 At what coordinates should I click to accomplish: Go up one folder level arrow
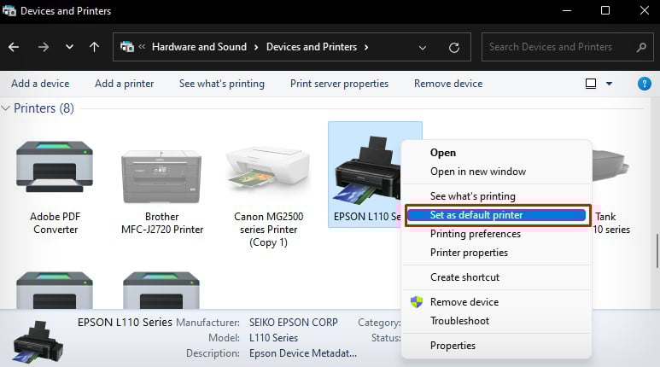pyautogui.click(x=94, y=47)
